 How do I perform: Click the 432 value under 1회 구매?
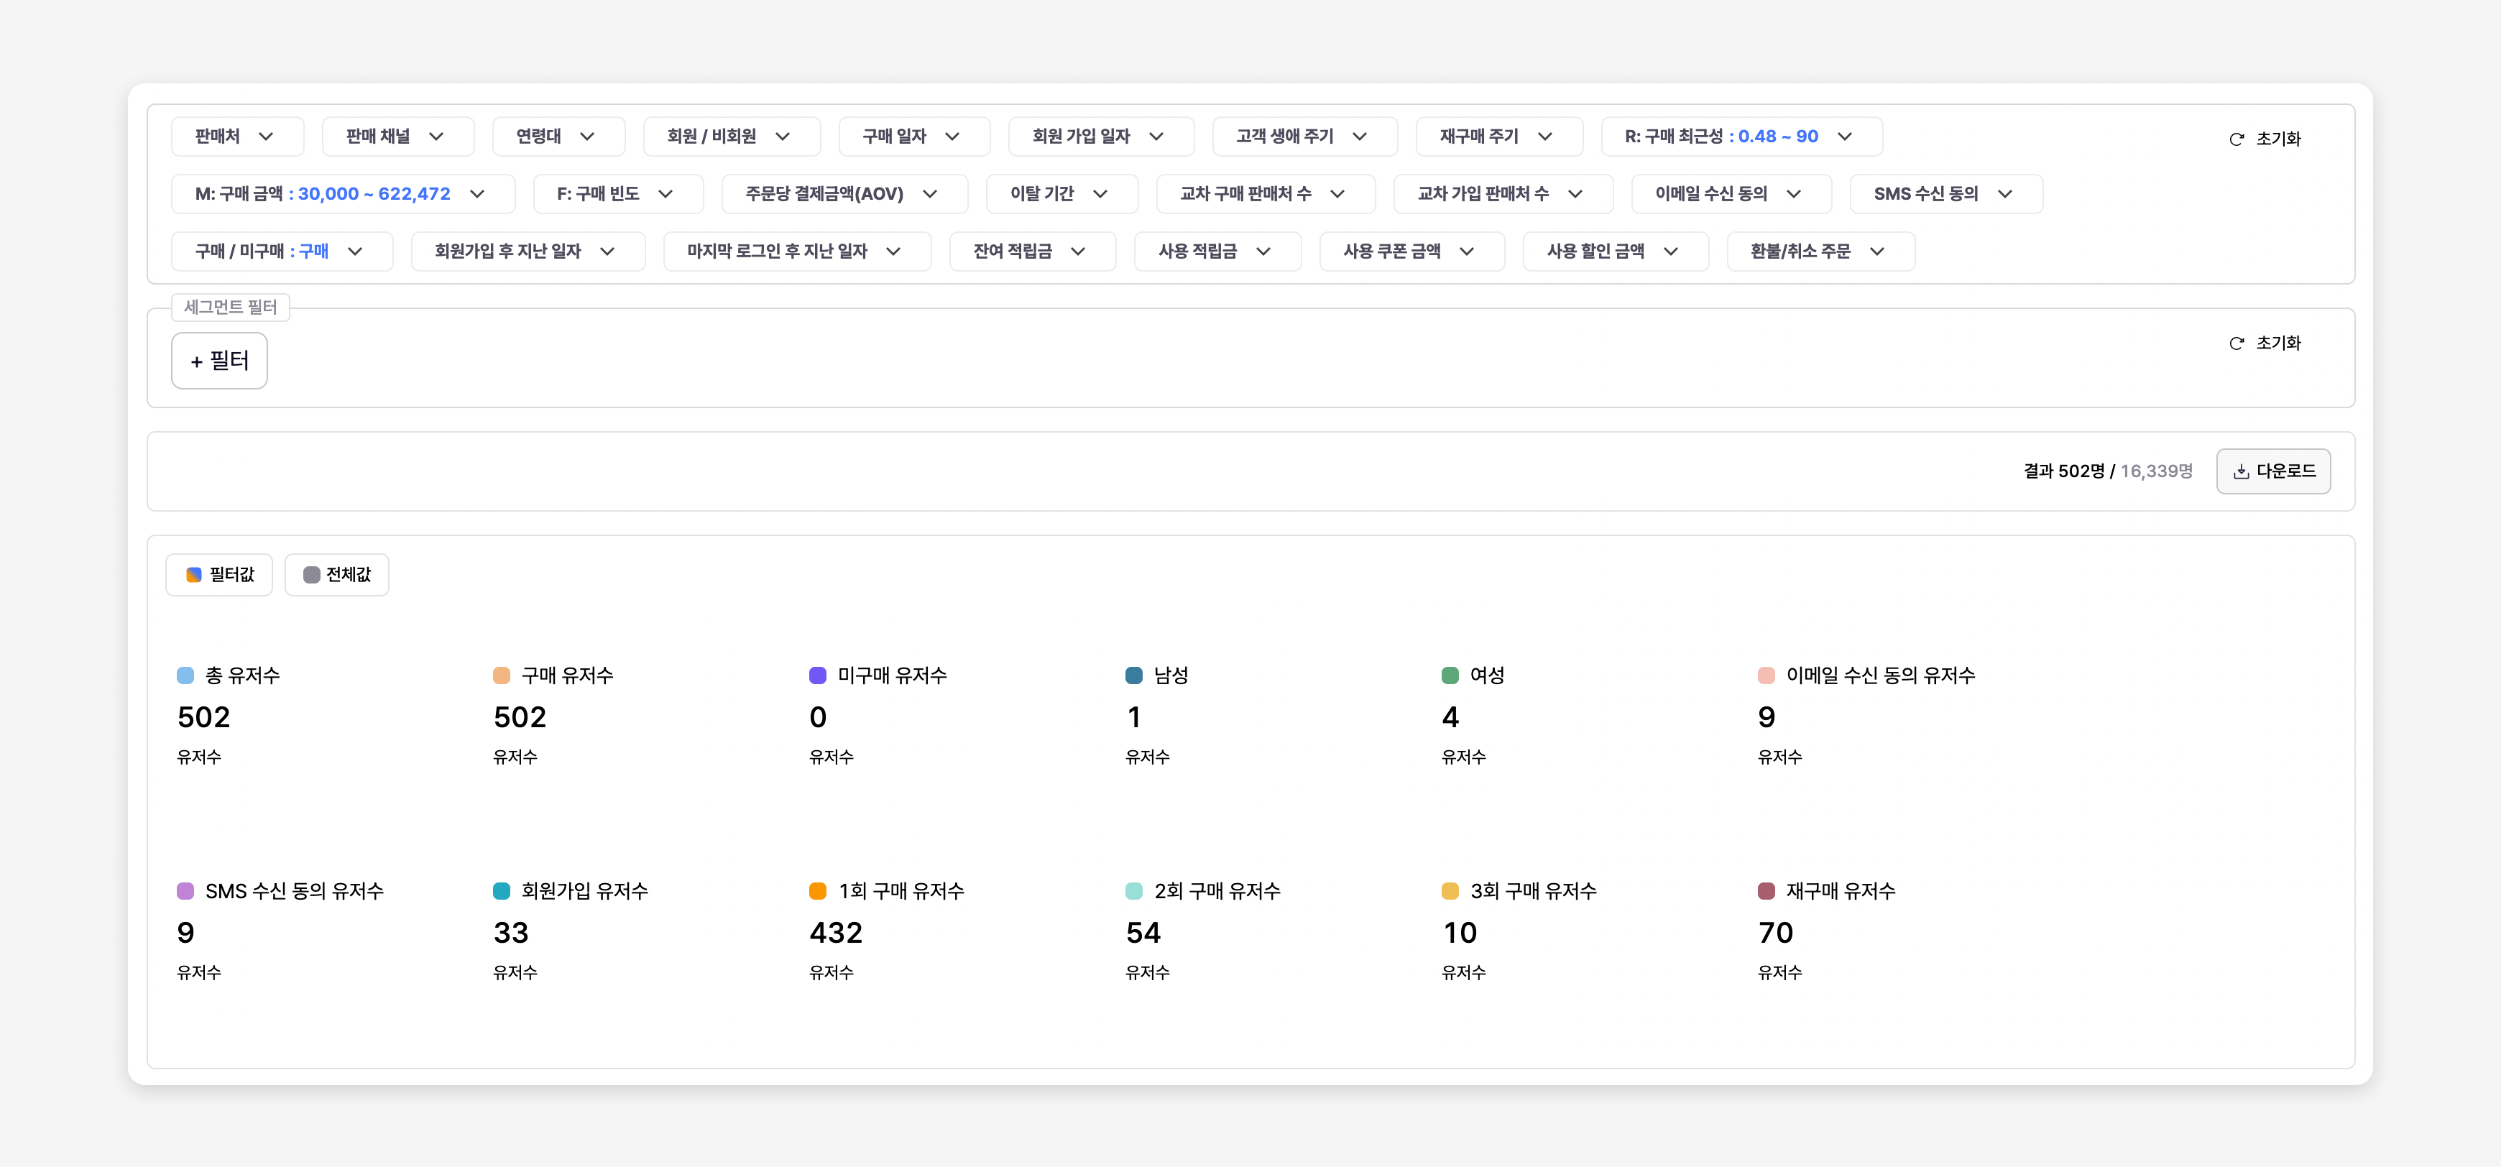tap(836, 933)
